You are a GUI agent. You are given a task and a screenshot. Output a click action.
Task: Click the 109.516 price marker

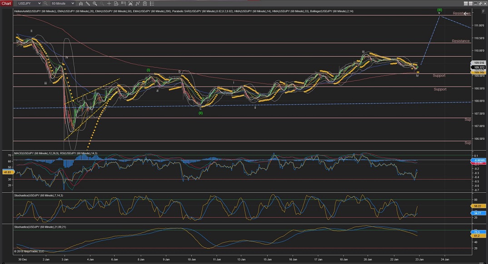click(479, 63)
